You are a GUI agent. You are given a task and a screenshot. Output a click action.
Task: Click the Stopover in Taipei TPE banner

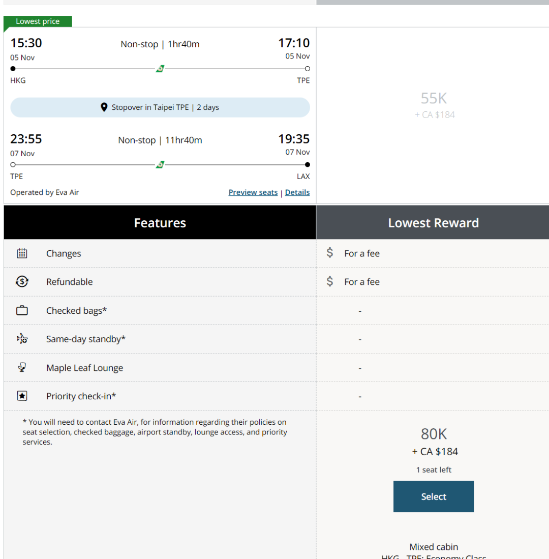point(160,107)
